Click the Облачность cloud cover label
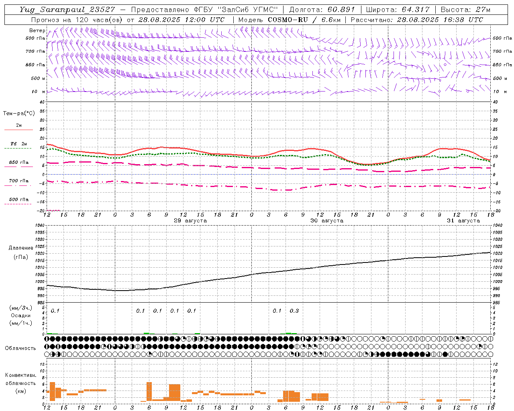The height and width of the screenshot is (411, 514). coord(20,348)
